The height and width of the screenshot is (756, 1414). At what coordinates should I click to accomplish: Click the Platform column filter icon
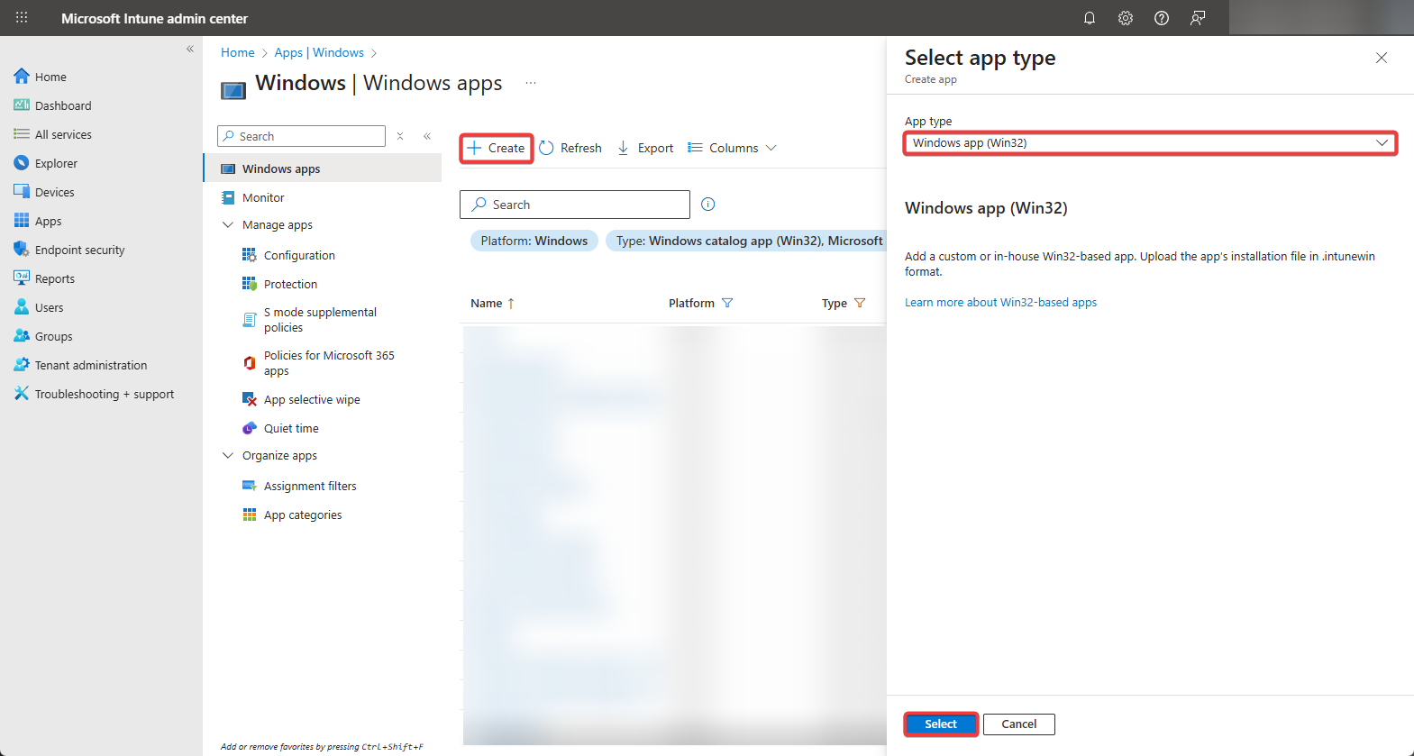tap(727, 304)
